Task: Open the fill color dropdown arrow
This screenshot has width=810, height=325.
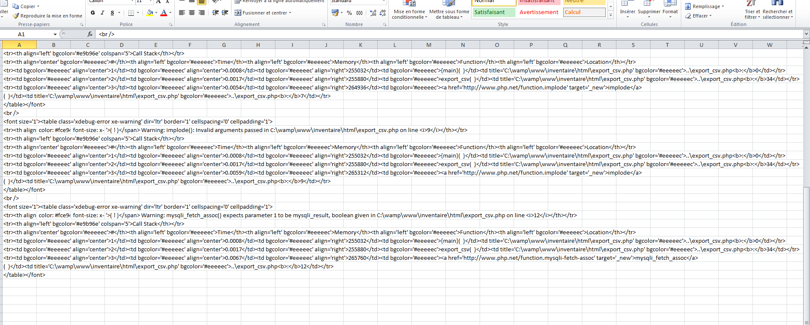Action: [x=156, y=13]
